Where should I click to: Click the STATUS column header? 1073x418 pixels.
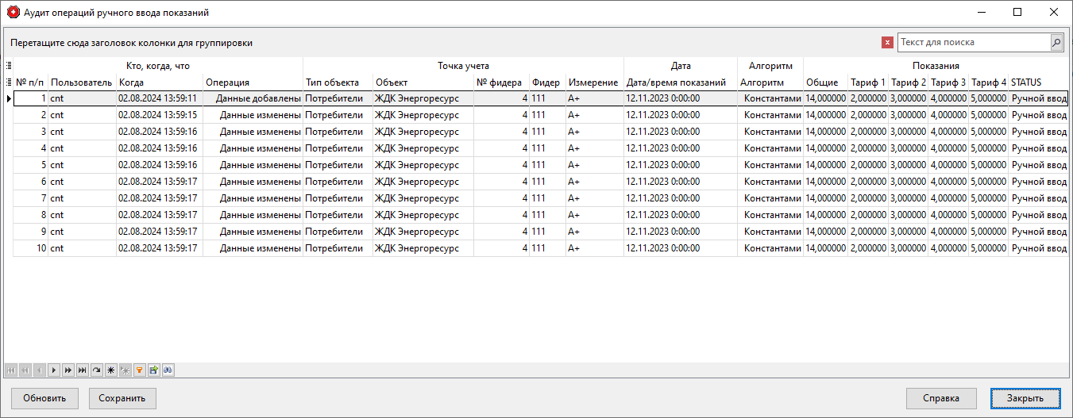[1036, 82]
